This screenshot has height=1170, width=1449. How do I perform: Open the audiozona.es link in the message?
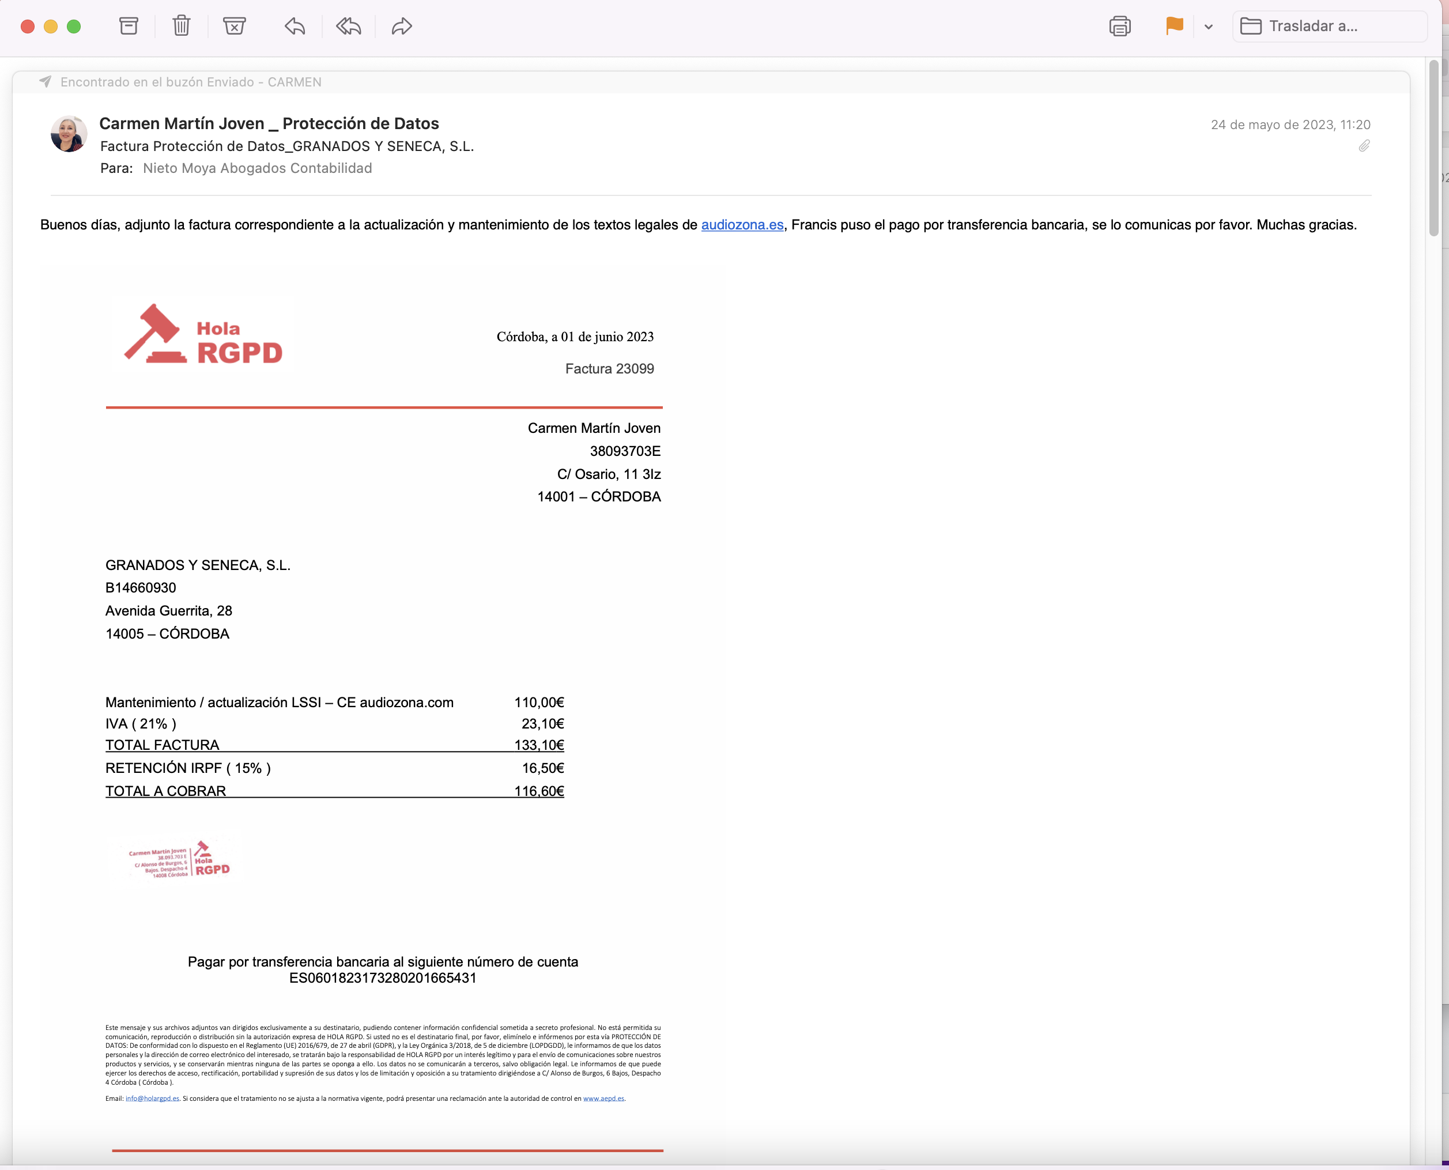point(742,224)
